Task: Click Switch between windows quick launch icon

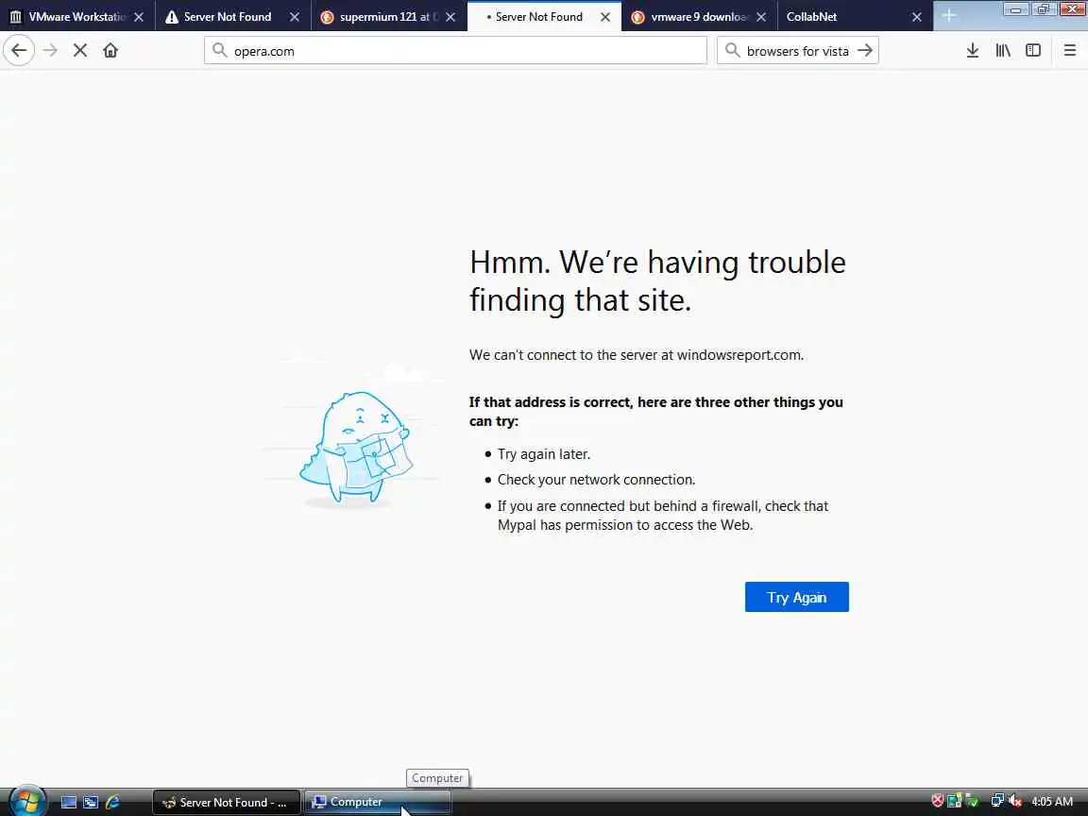Action: (x=91, y=802)
